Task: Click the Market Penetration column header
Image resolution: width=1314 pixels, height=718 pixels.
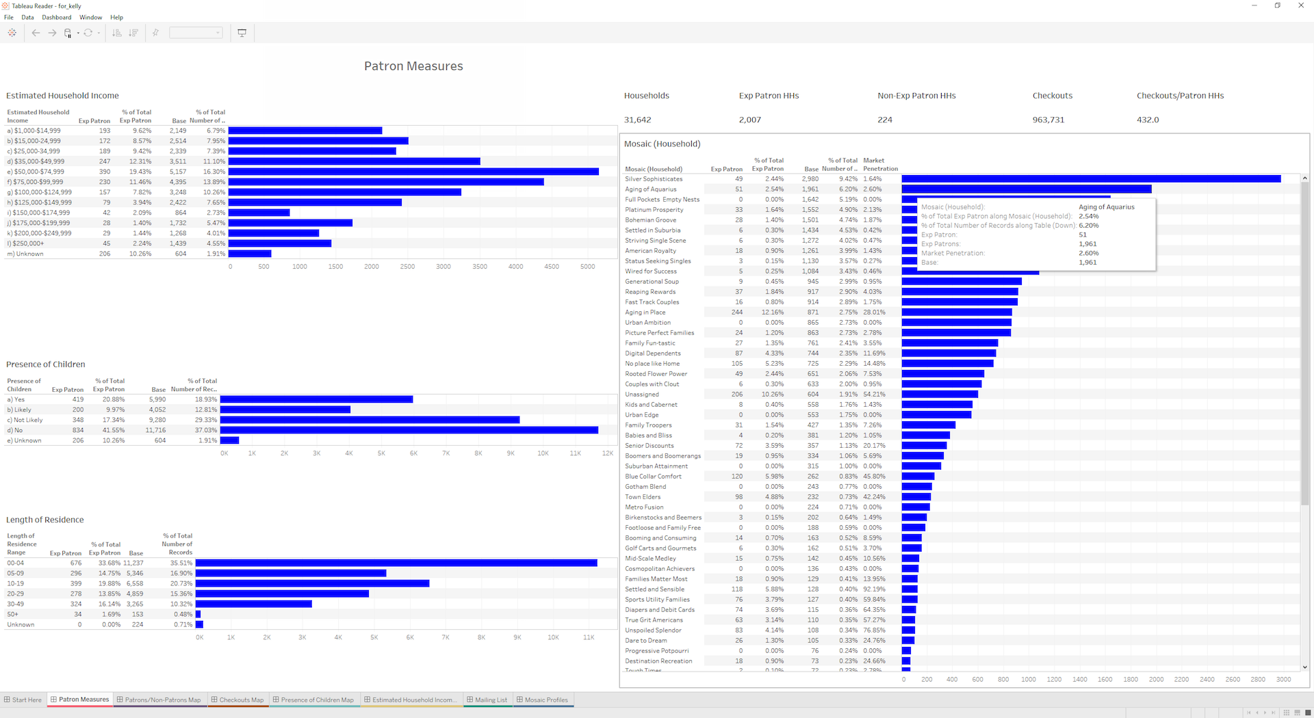Action: pyautogui.click(x=880, y=165)
